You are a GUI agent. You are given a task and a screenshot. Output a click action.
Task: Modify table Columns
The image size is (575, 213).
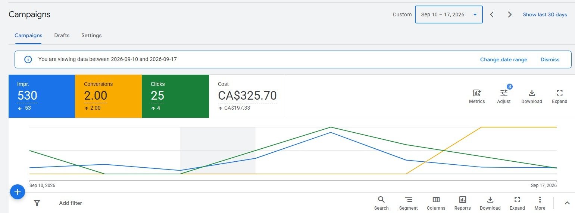(x=436, y=203)
